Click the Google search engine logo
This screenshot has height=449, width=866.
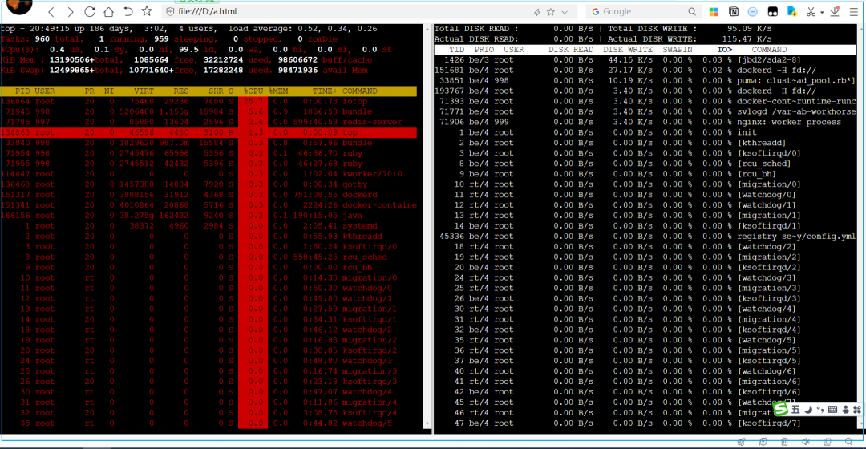[595, 11]
